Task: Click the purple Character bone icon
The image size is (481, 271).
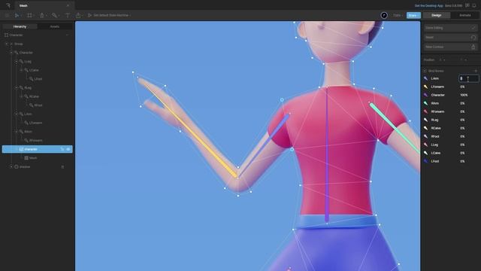Action: pyautogui.click(x=425, y=96)
